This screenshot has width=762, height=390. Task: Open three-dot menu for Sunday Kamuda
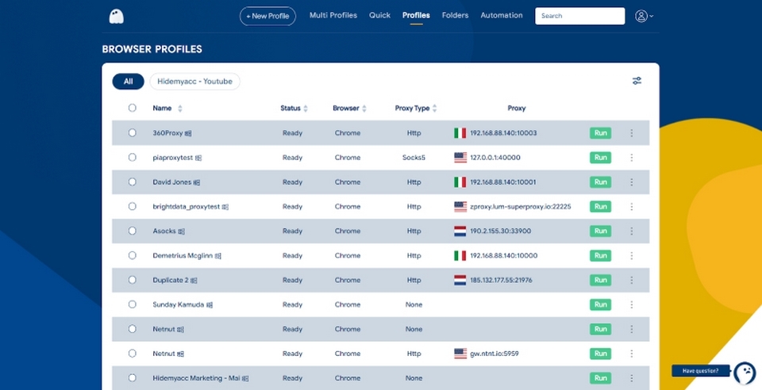(631, 304)
